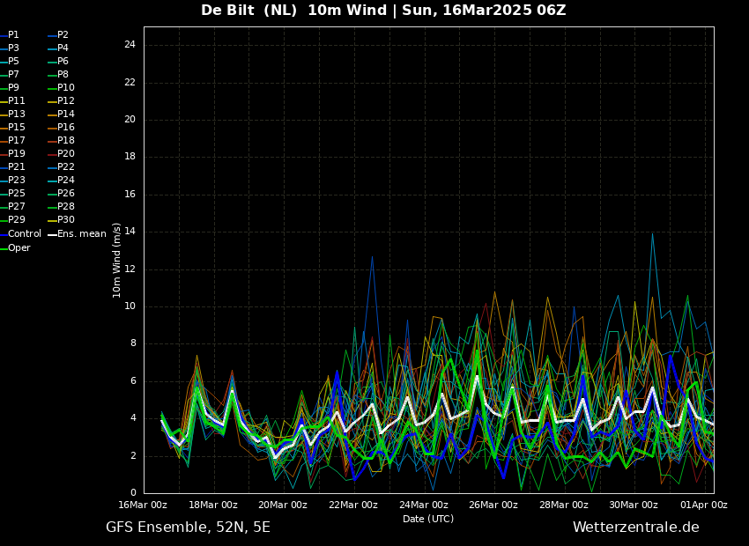This screenshot has width=749, height=546.
Task: Click the 16Mar 00z date tick label
Action: click(x=143, y=505)
